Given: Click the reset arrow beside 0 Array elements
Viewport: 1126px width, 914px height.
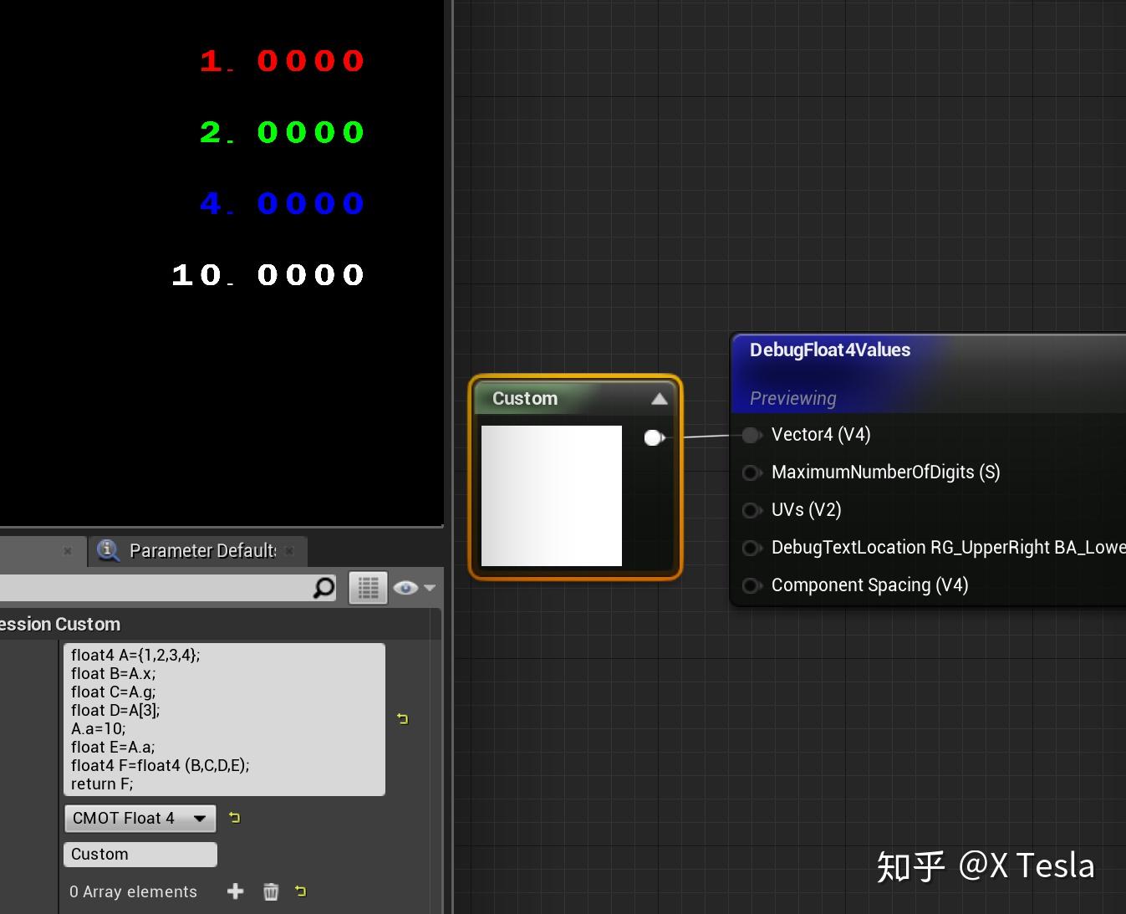Looking at the screenshot, I should click(x=301, y=892).
